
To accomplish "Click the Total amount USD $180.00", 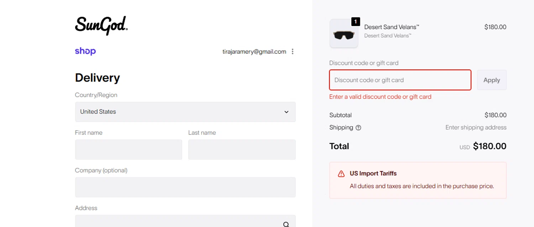I will tap(483, 146).
